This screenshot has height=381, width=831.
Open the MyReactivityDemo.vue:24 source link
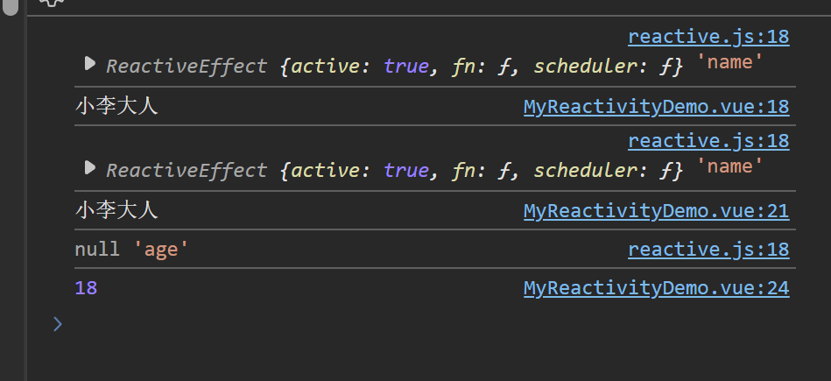[x=656, y=288]
